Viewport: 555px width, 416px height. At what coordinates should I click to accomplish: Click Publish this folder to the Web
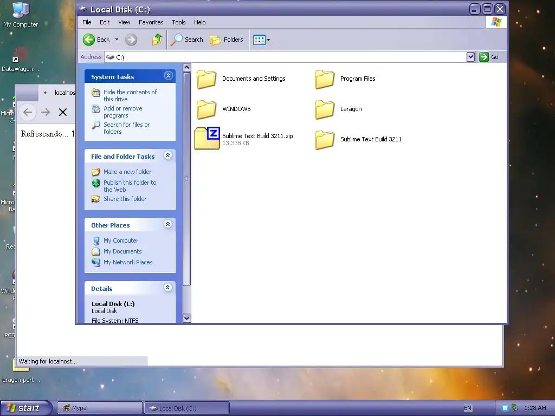pos(130,186)
